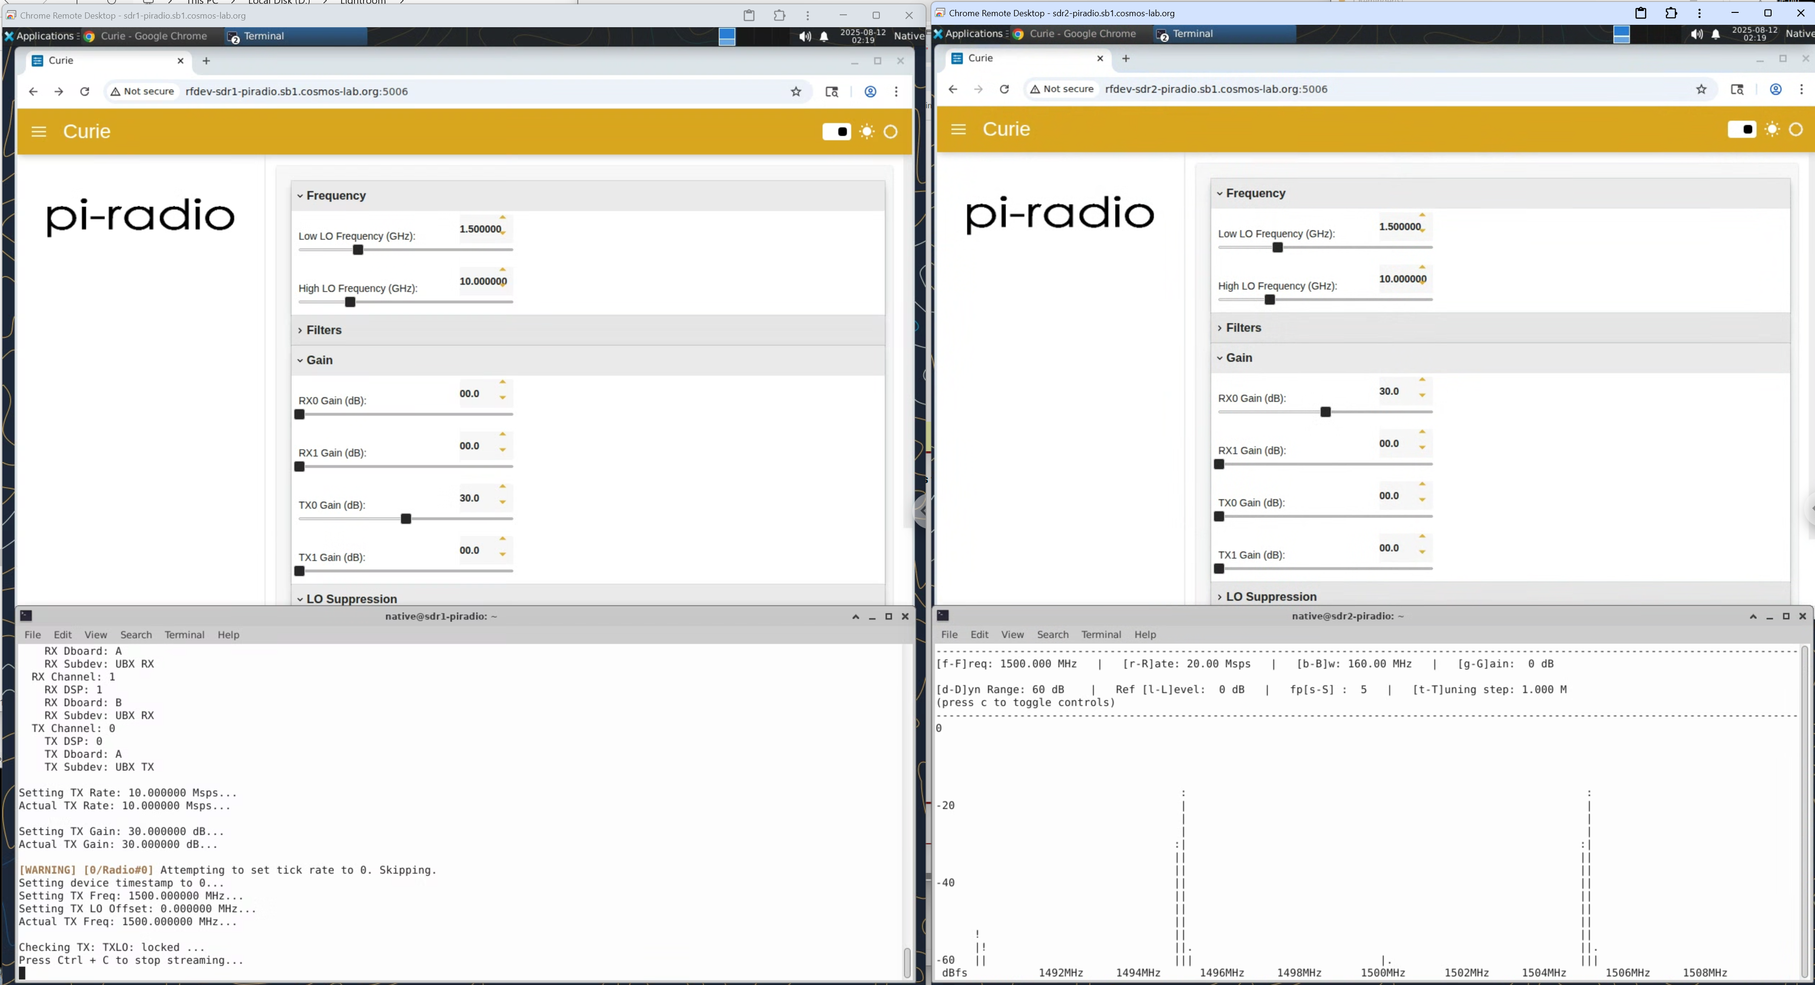This screenshot has height=985, width=1815.
Task: Expand the Filters section on sdr1
Action: 323,330
